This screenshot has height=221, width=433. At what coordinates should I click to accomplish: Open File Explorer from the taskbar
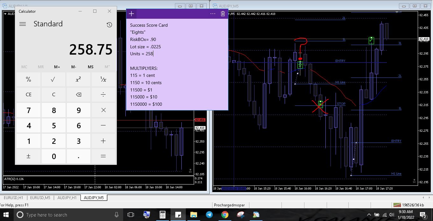(193, 215)
